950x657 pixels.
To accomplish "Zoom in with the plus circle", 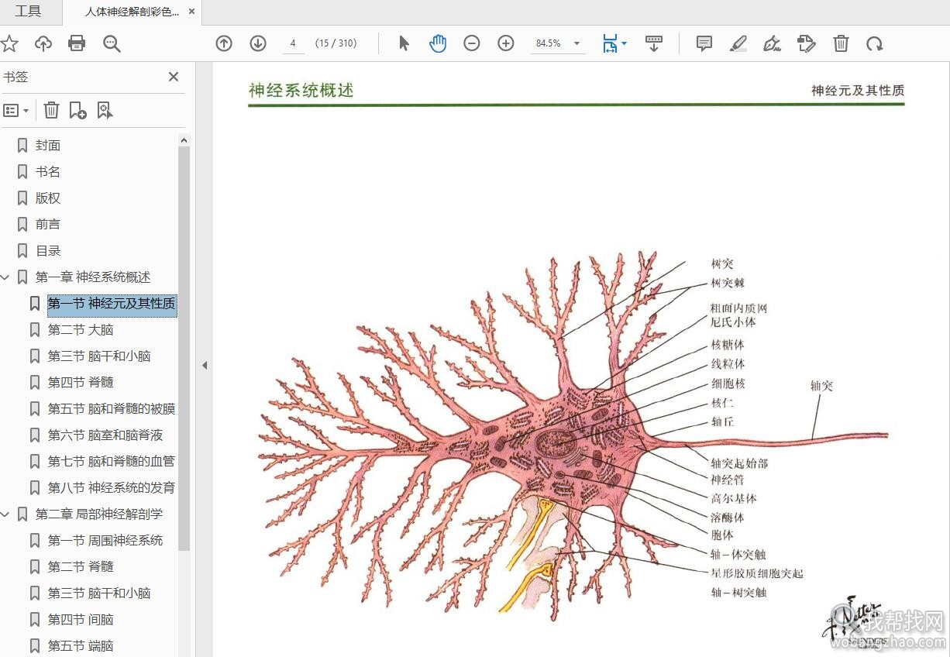I will pyautogui.click(x=506, y=43).
